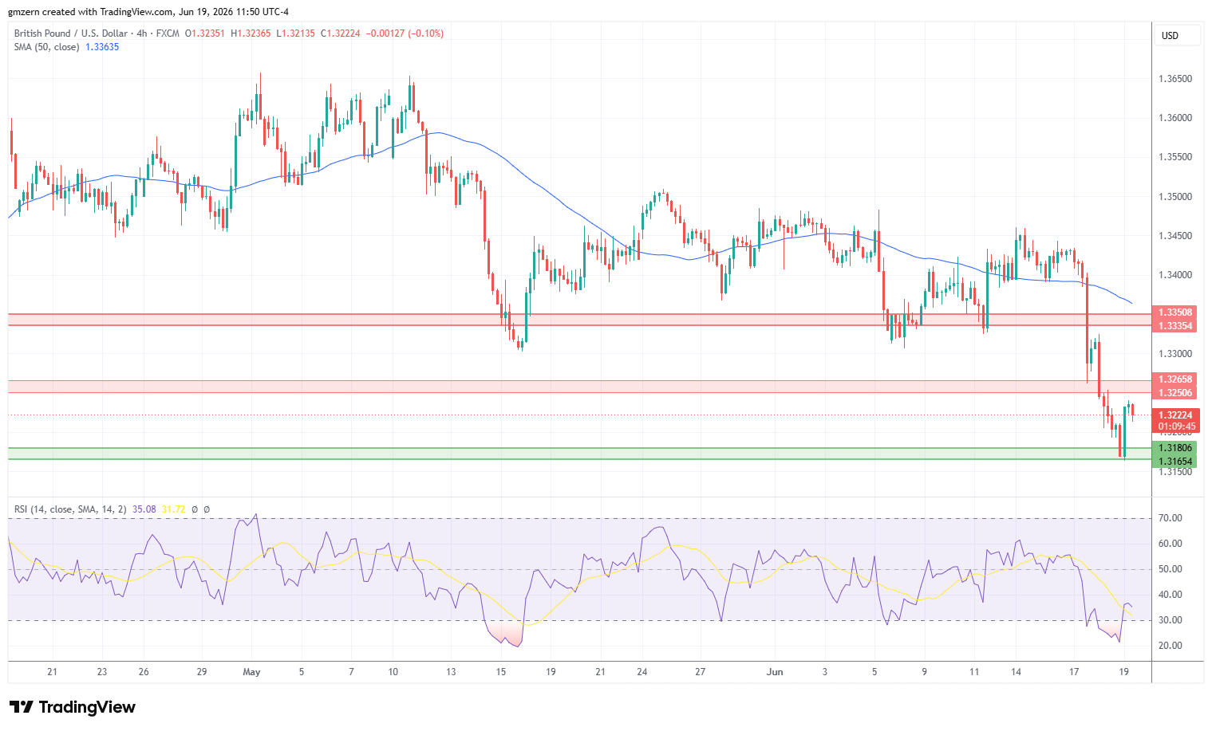Click the bar countdown timer 01:09:45

click(x=1175, y=426)
